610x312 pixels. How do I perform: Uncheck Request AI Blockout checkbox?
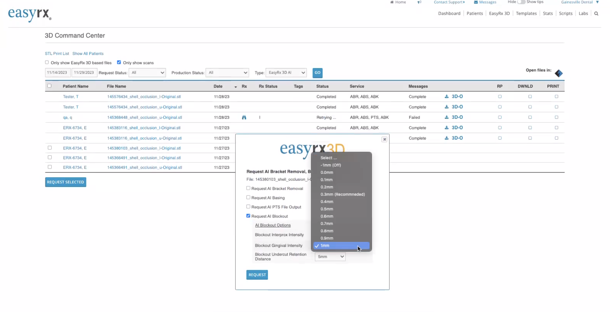248,216
